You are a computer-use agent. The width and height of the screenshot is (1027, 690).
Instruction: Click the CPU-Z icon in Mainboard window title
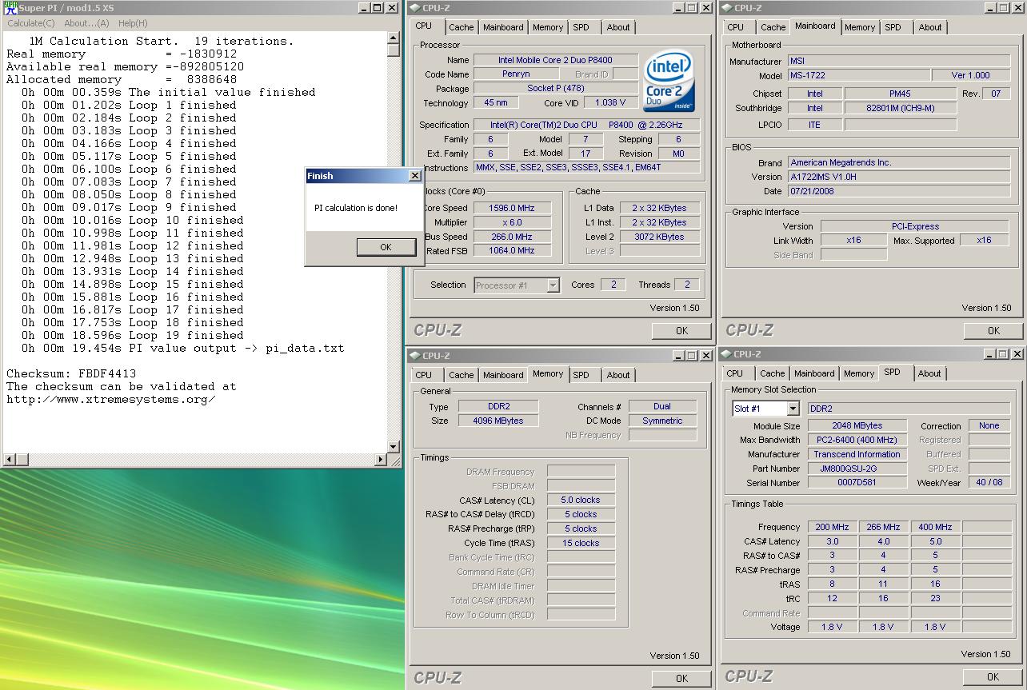click(x=726, y=8)
